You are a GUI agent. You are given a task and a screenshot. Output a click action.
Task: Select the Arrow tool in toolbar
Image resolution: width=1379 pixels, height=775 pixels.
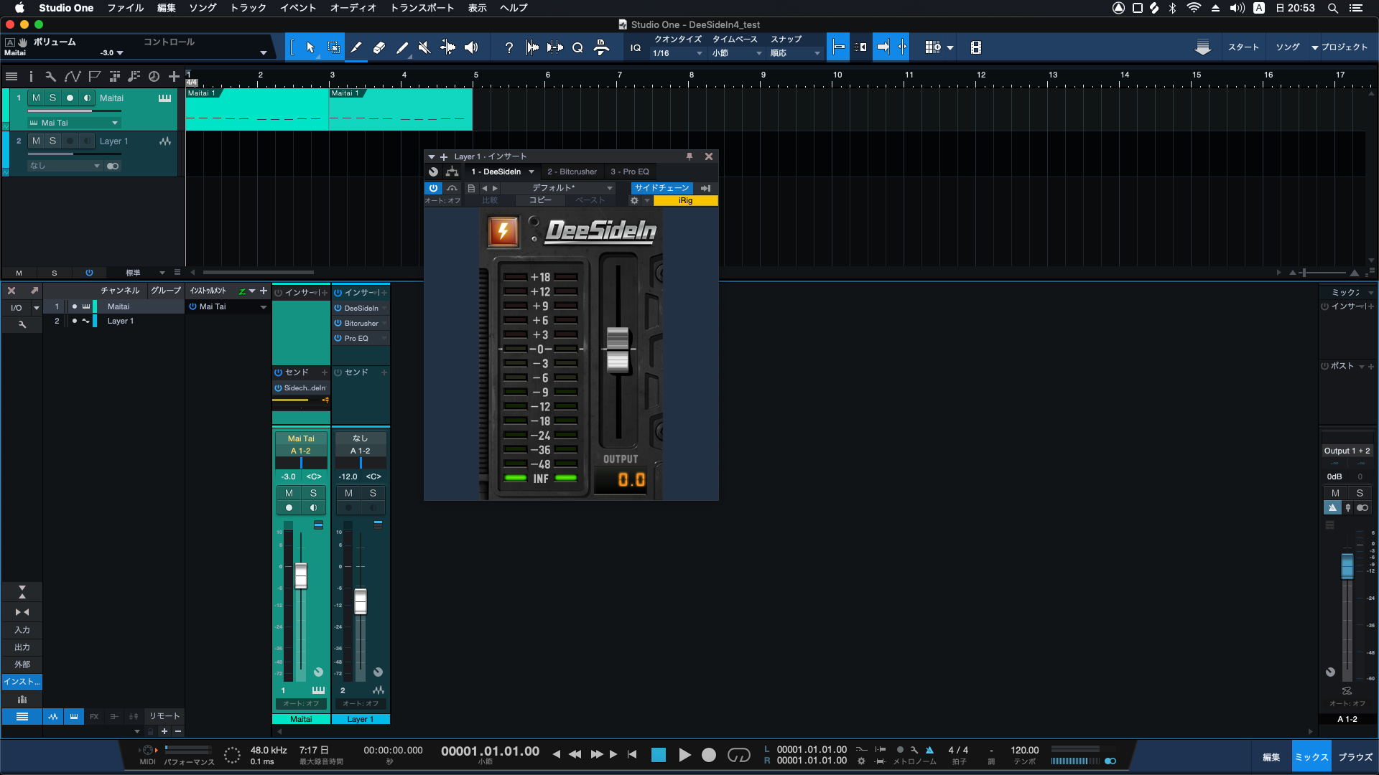pos(310,47)
